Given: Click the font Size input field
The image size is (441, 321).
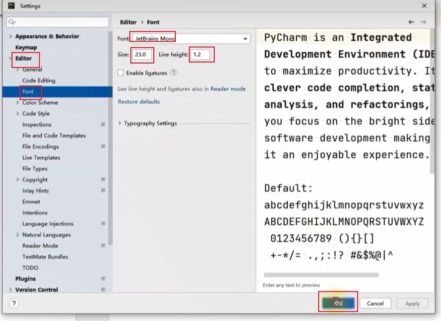Looking at the screenshot, I should click(142, 54).
